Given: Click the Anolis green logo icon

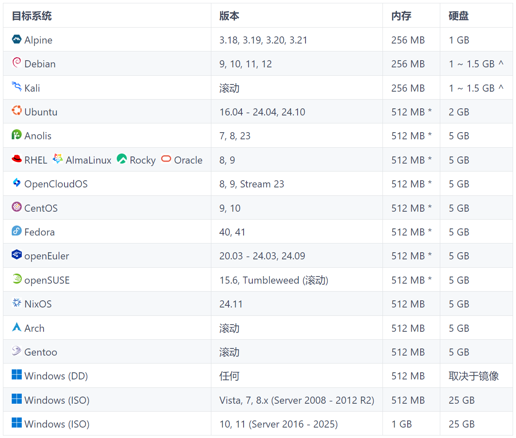Looking at the screenshot, I should 17,135.
